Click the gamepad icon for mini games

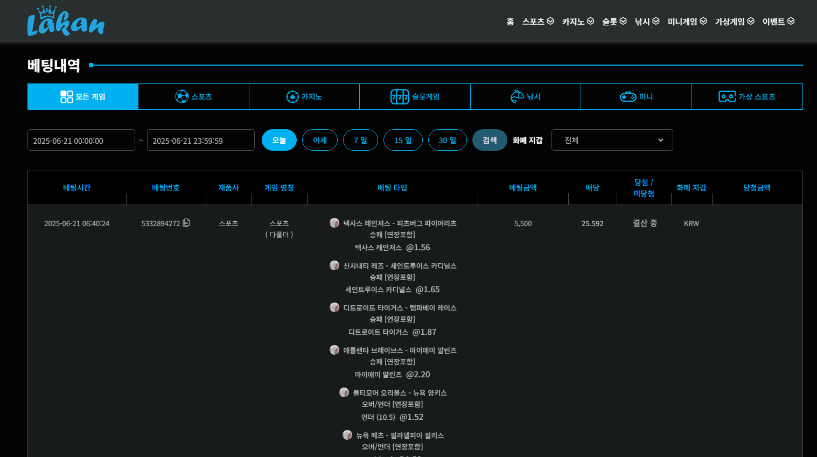(x=628, y=97)
